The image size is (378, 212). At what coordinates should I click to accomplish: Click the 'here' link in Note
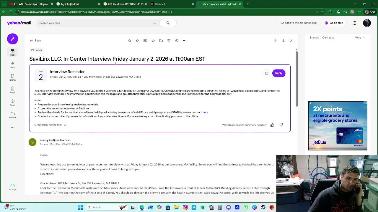205,112
